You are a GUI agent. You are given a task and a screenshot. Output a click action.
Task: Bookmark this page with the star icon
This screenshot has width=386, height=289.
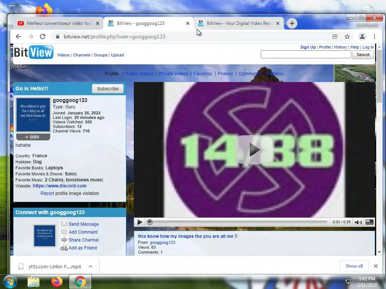click(347, 37)
